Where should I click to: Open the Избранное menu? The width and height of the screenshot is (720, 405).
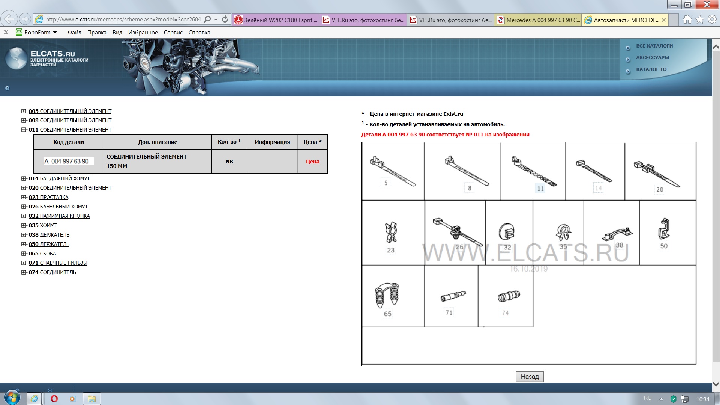click(x=143, y=33)
